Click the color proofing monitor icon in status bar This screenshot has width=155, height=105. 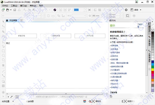click(85, 101)
